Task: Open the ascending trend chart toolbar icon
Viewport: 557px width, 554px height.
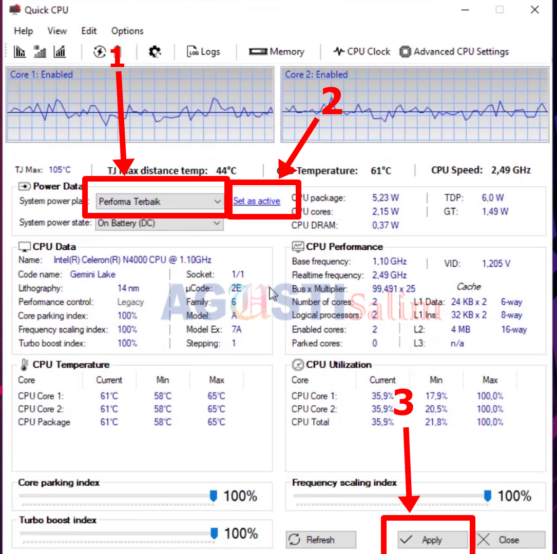Action: point(60,52)
